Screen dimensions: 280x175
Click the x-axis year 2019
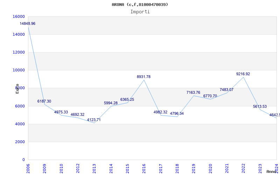[194, 169]
